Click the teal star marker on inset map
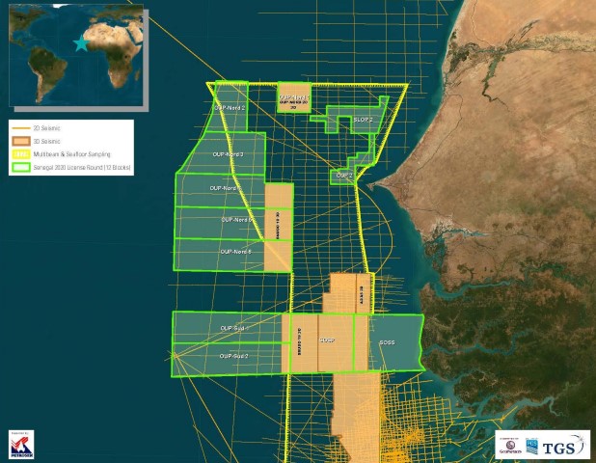This screenshot has height=463, width=596. [81, 42]
